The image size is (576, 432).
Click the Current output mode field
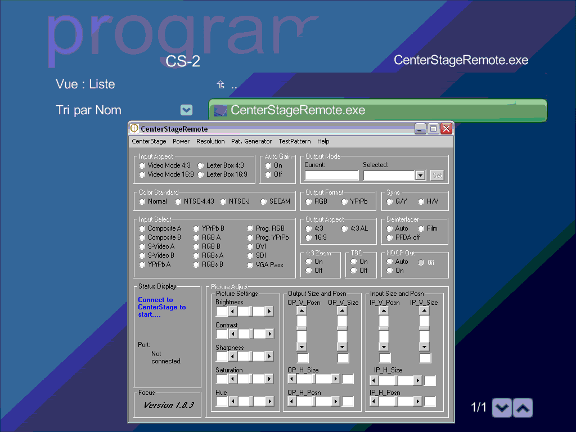tap(331, 175)
